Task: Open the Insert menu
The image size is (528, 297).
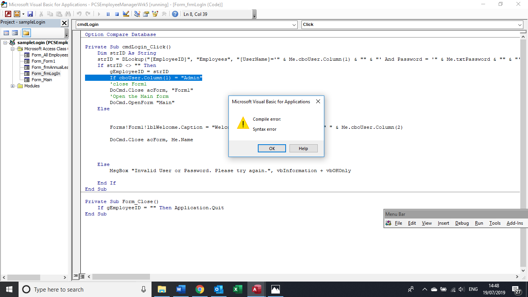Action: click(x=443, y=223)
